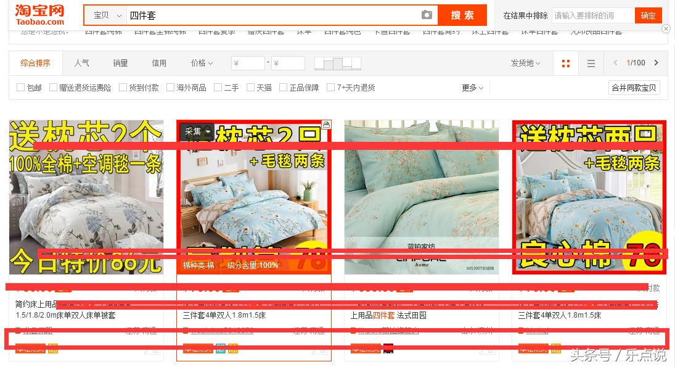
Task: Open the 价格 price sort dropdown
Action: pyautogui.click(x=202, y=63)
